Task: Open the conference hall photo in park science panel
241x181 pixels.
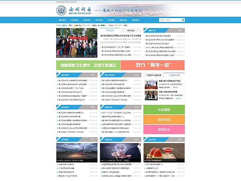Action: [x=151, y=84]
